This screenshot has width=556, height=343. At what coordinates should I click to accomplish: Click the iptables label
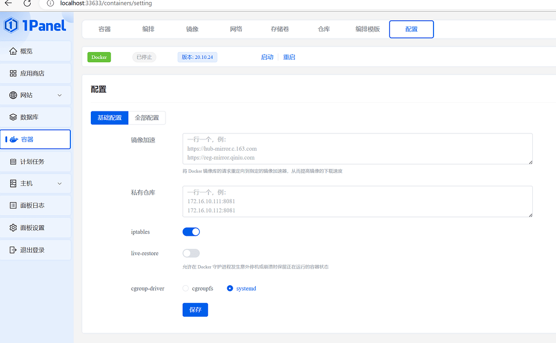140,232
